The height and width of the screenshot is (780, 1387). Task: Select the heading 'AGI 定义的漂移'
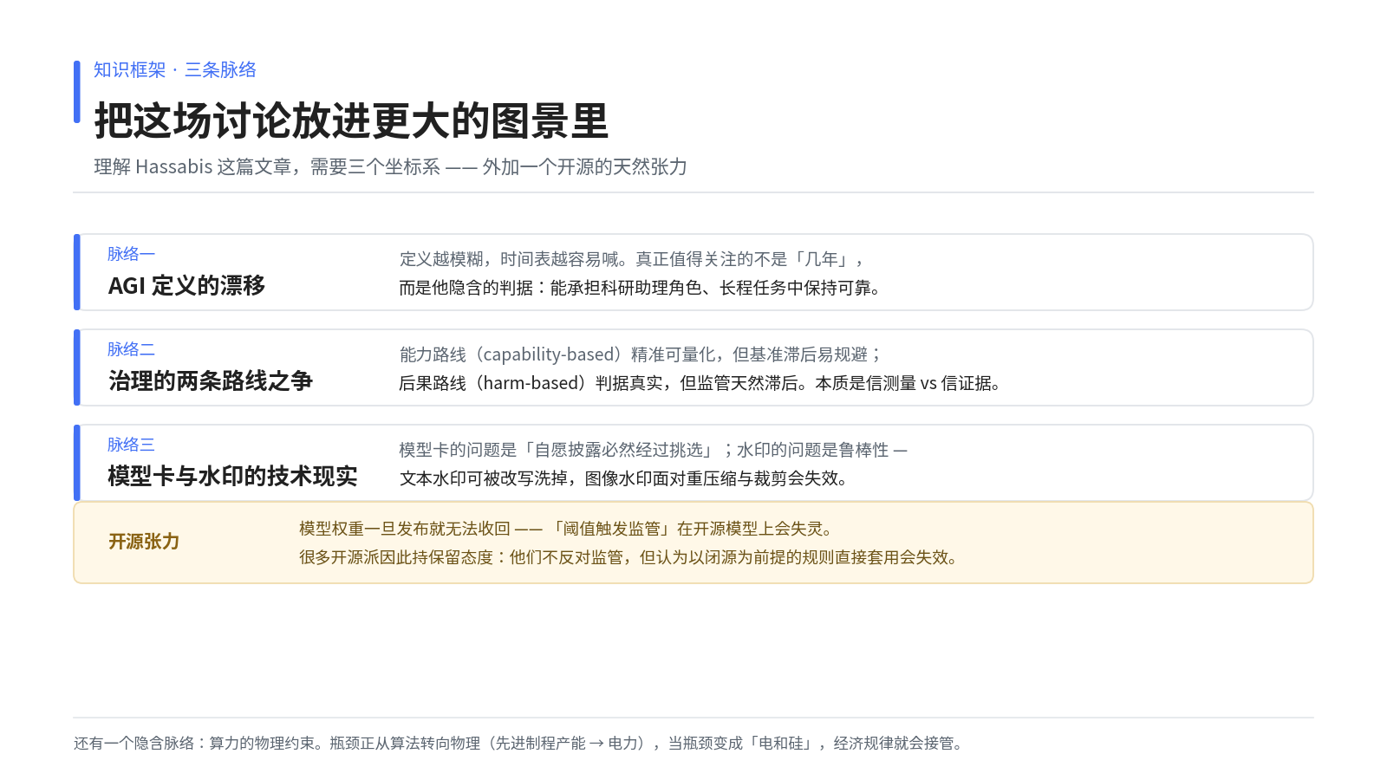[186, 285]
